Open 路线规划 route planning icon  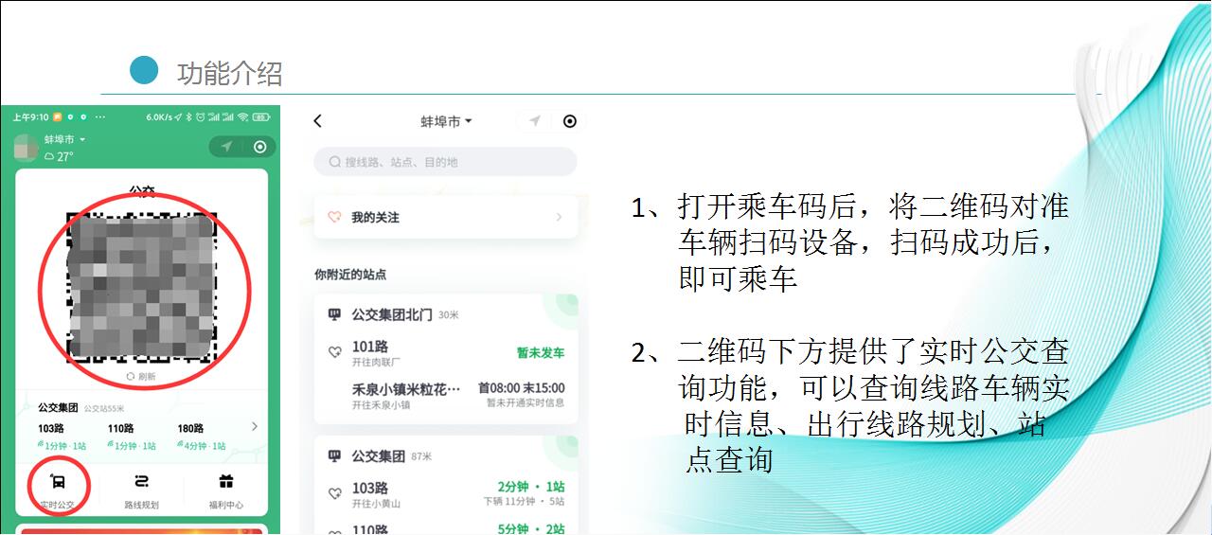pyautogui.click(x=141, y=482)
